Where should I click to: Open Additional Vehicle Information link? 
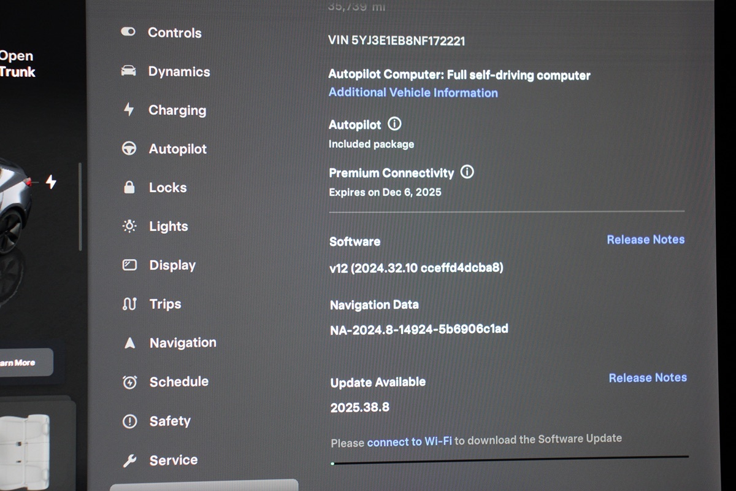pos(413,93)
